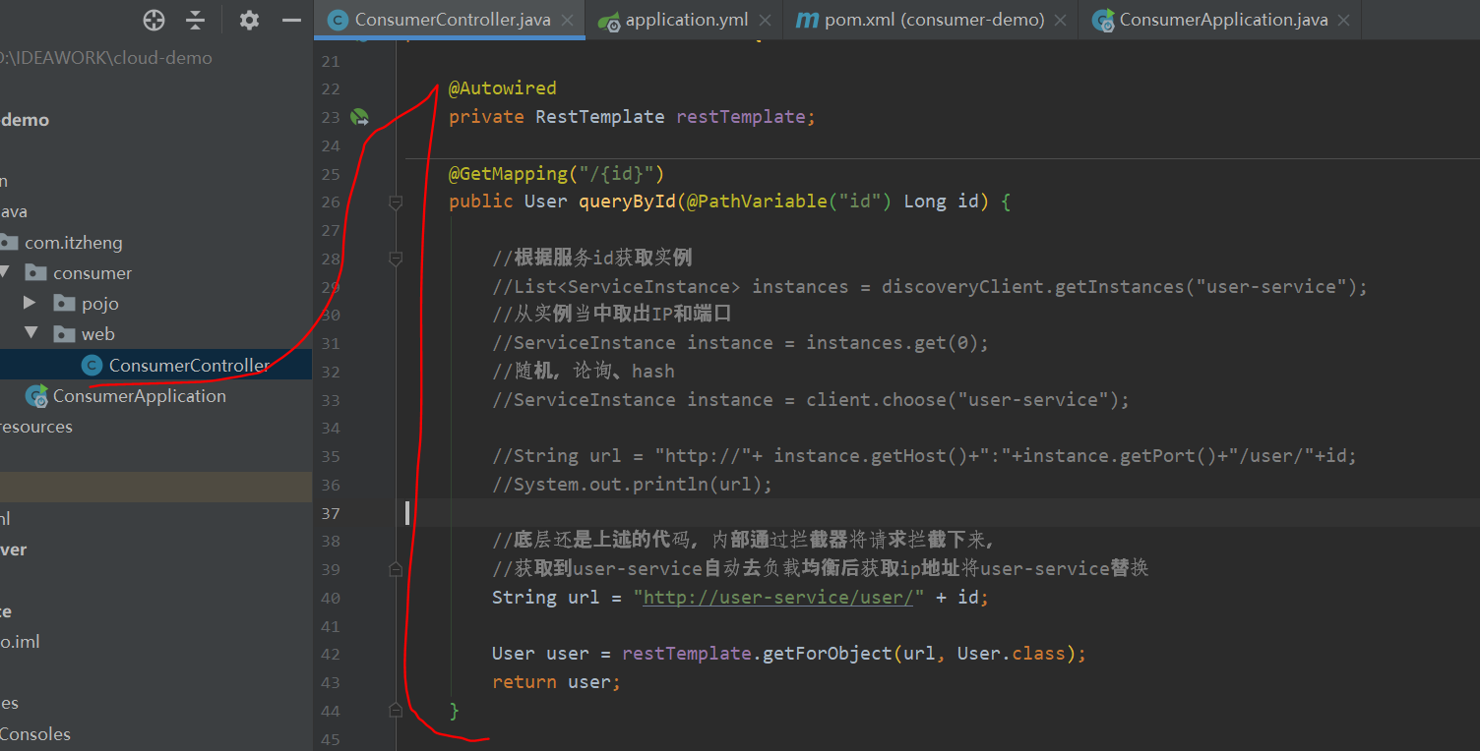Viewport: 1480px width, 751px height.
Task: Click the consumer folder icon
Action: click(x=35, y=273)
